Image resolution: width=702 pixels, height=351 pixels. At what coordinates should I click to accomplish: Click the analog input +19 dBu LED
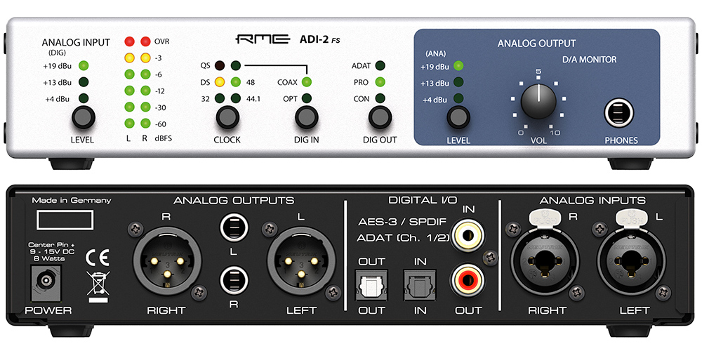pos(84,65)
